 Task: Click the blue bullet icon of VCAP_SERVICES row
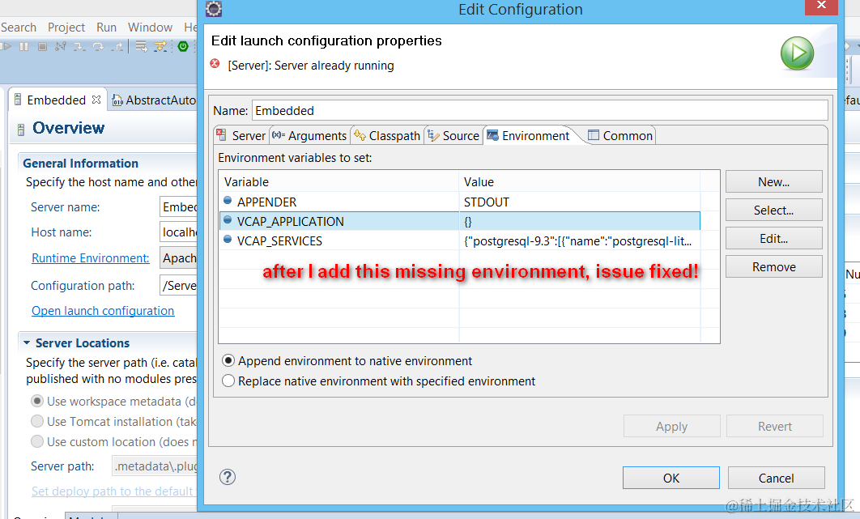(228, 239)
